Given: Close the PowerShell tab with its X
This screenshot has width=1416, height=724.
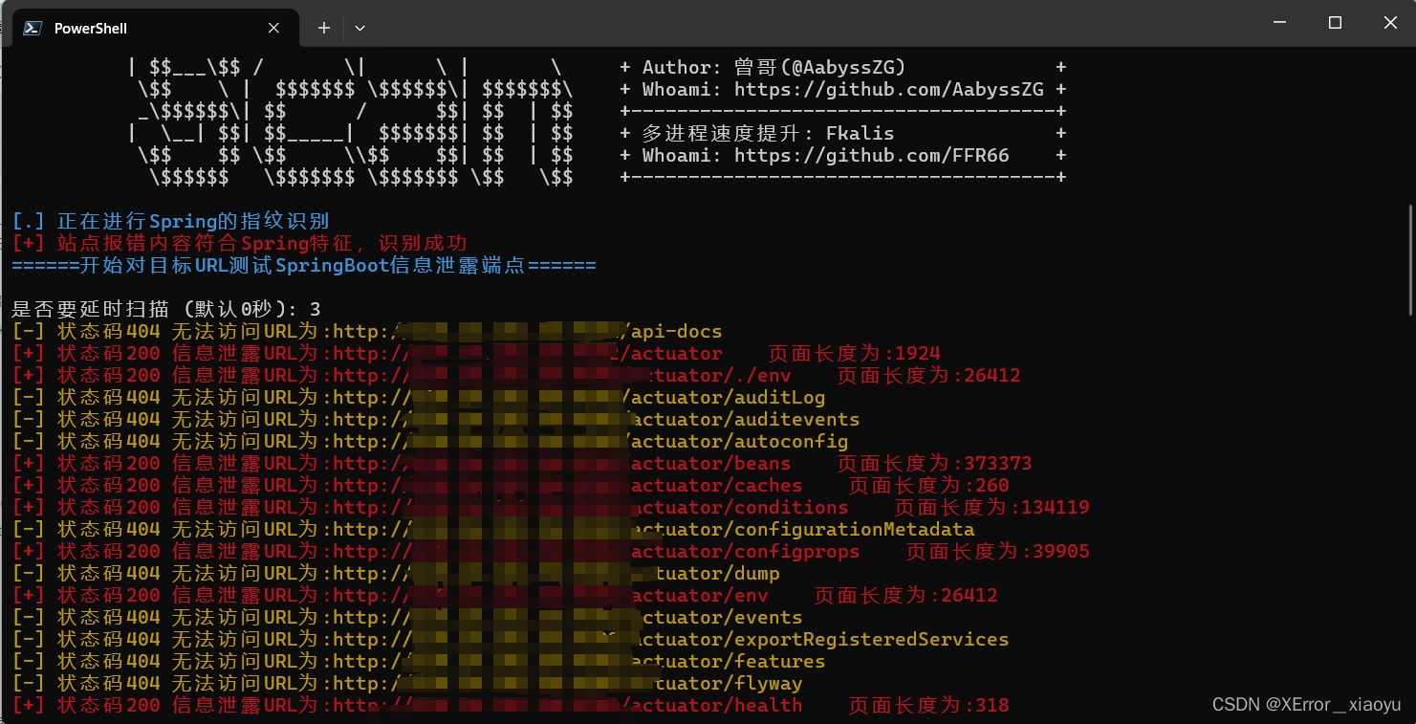Looking at the screenshot, I should point(272,28).
